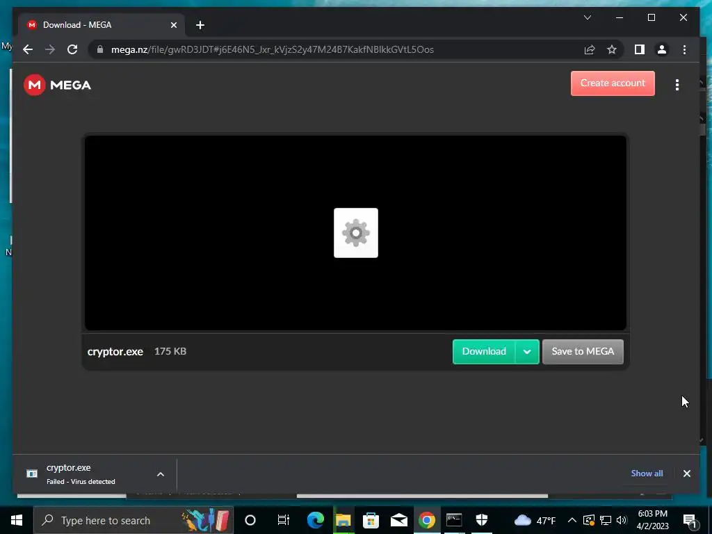Download cryptor.exe with the green button
Image resolution: width=712 pixels, height=534 pixels.
[484, 351]
